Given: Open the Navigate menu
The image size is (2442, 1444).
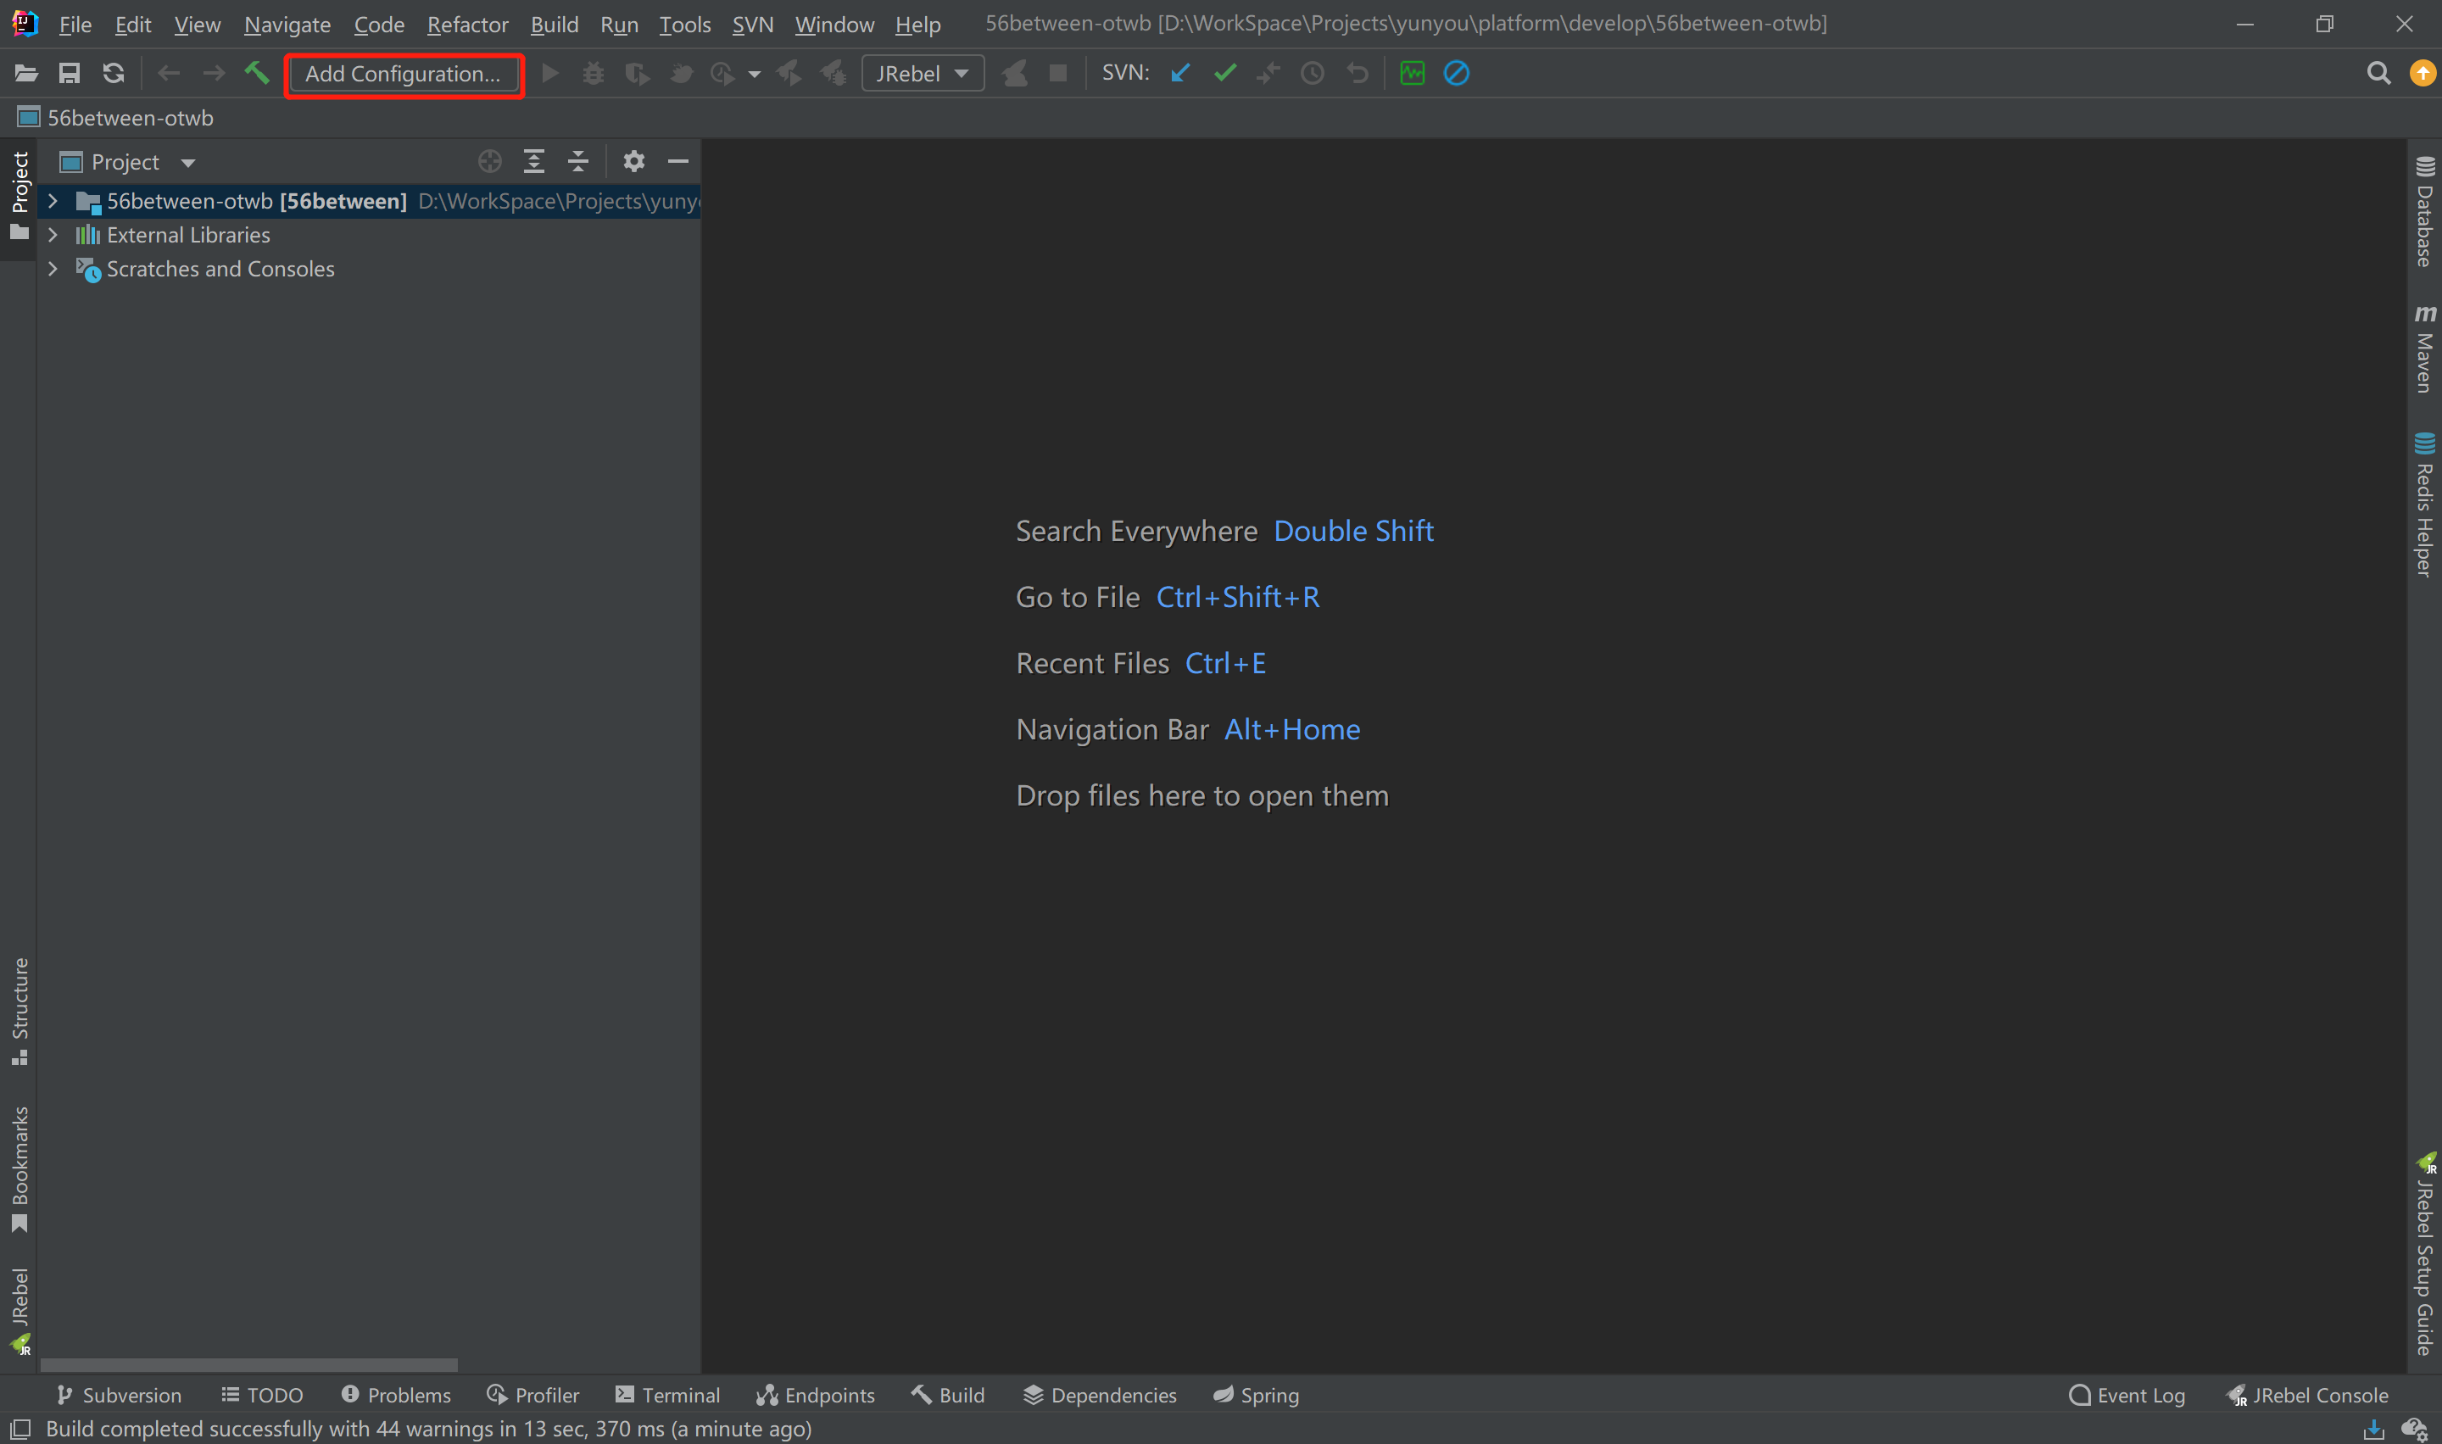Looking at the screenshot, I should point(287,25).
